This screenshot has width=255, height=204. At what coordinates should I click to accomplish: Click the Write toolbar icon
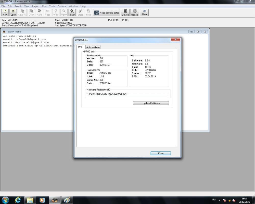[56, 12]
